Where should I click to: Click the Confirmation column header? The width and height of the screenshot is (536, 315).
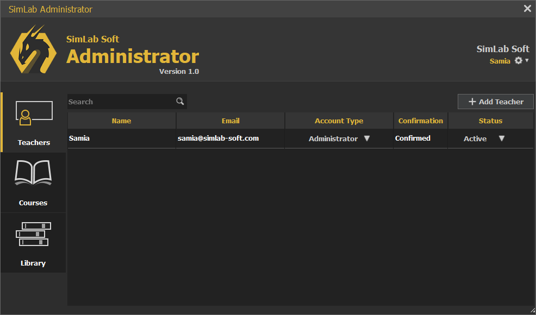pos(420,121)
